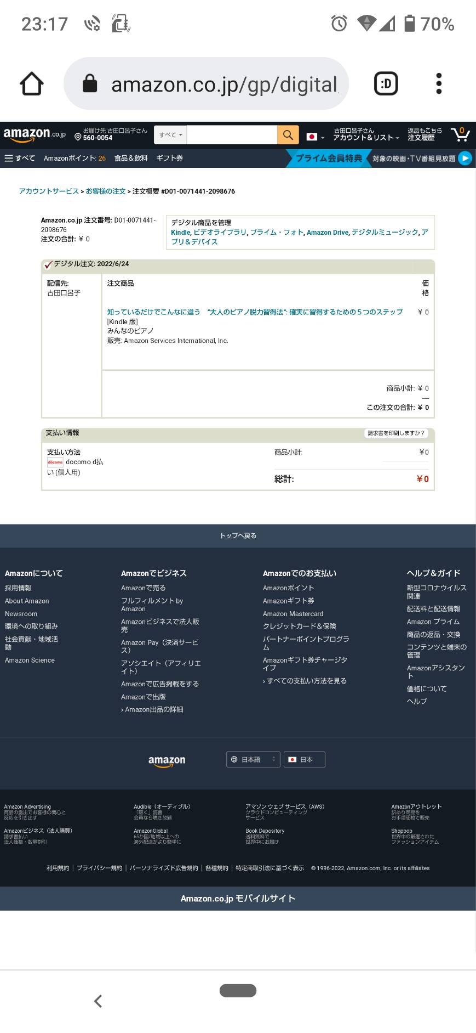Viewport: 476px width, 1033px height.
Task: Tap the Android back arrow
Action: [98, 1001]
